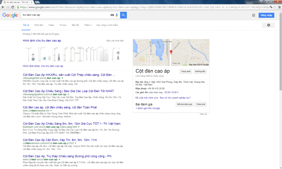
Task: Reload the current page
Action: click(13, 7)
